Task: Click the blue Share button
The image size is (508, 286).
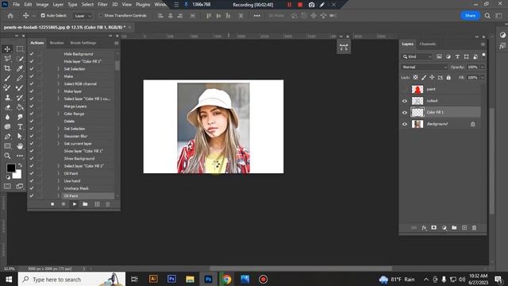Action: tap(470, 16)
